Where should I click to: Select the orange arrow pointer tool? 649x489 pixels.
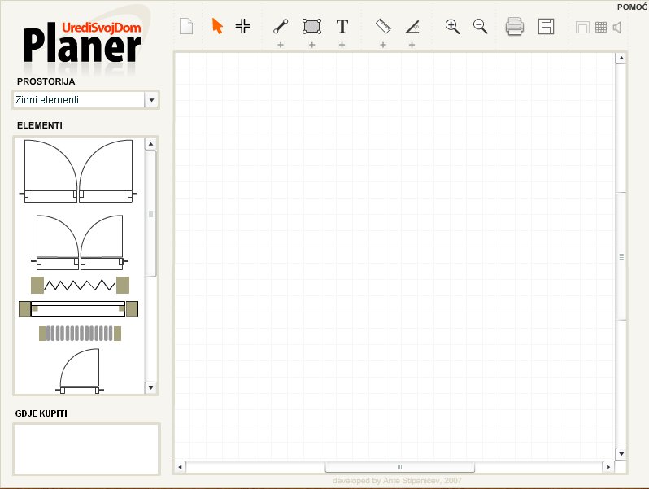217,26
